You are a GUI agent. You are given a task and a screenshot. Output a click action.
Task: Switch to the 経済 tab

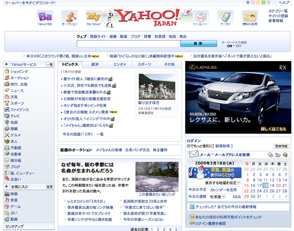(x=95, y=64)
